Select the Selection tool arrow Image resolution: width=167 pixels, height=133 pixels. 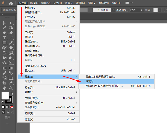pos(4,23)
